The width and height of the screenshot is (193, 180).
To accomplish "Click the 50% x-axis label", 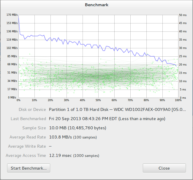I will pyautogui.click(x=98, y=100).
